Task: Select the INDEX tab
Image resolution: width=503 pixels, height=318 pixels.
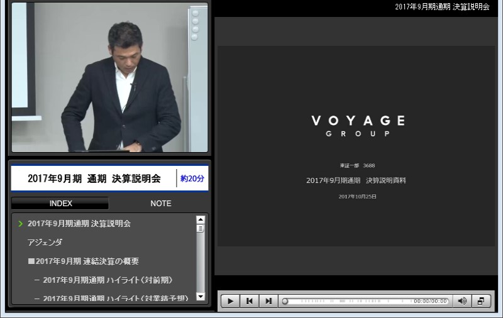Action: click(x=60, y=204)
